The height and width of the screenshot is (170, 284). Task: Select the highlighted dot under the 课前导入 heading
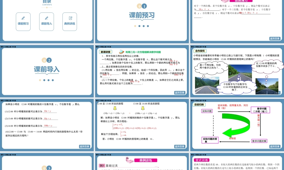click(40, 80)
